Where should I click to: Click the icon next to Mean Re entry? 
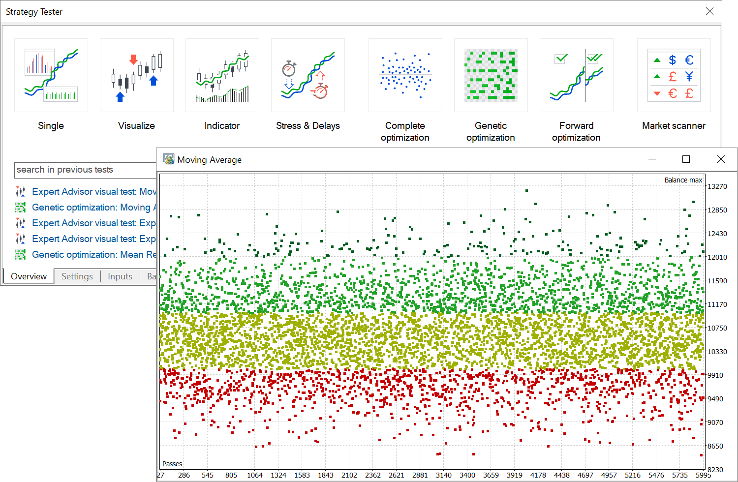pos(20,254)
